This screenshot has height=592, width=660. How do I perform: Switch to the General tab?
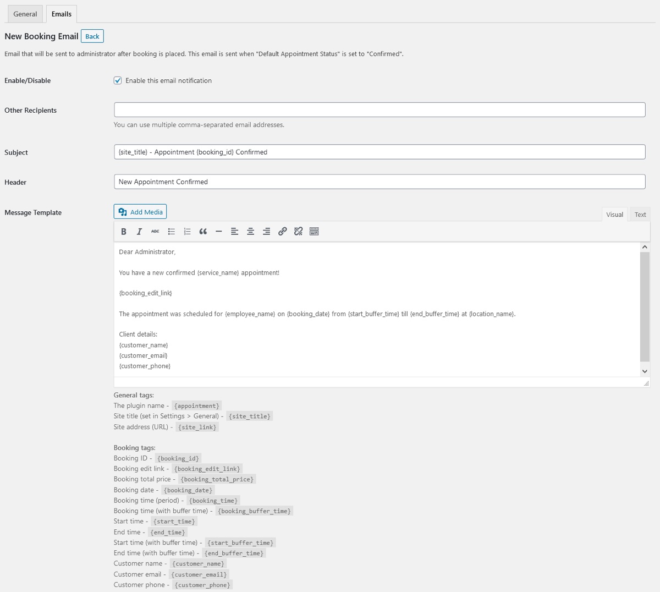(25, 14)
